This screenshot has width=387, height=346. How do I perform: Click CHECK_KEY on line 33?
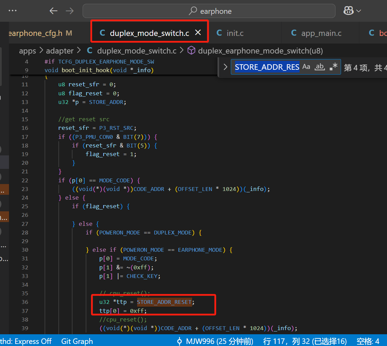(142, 276)
